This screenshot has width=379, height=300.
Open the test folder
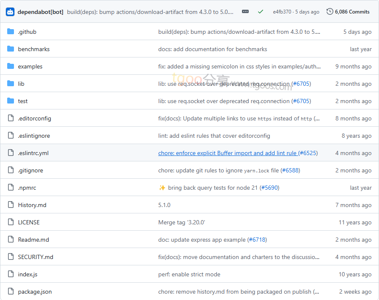23,101
